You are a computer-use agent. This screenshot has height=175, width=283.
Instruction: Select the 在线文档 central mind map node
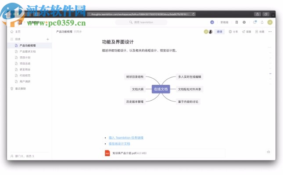coord(161,89)
